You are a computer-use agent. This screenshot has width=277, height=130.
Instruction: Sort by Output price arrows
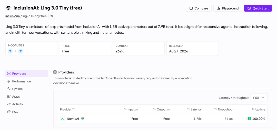(154, 109)
